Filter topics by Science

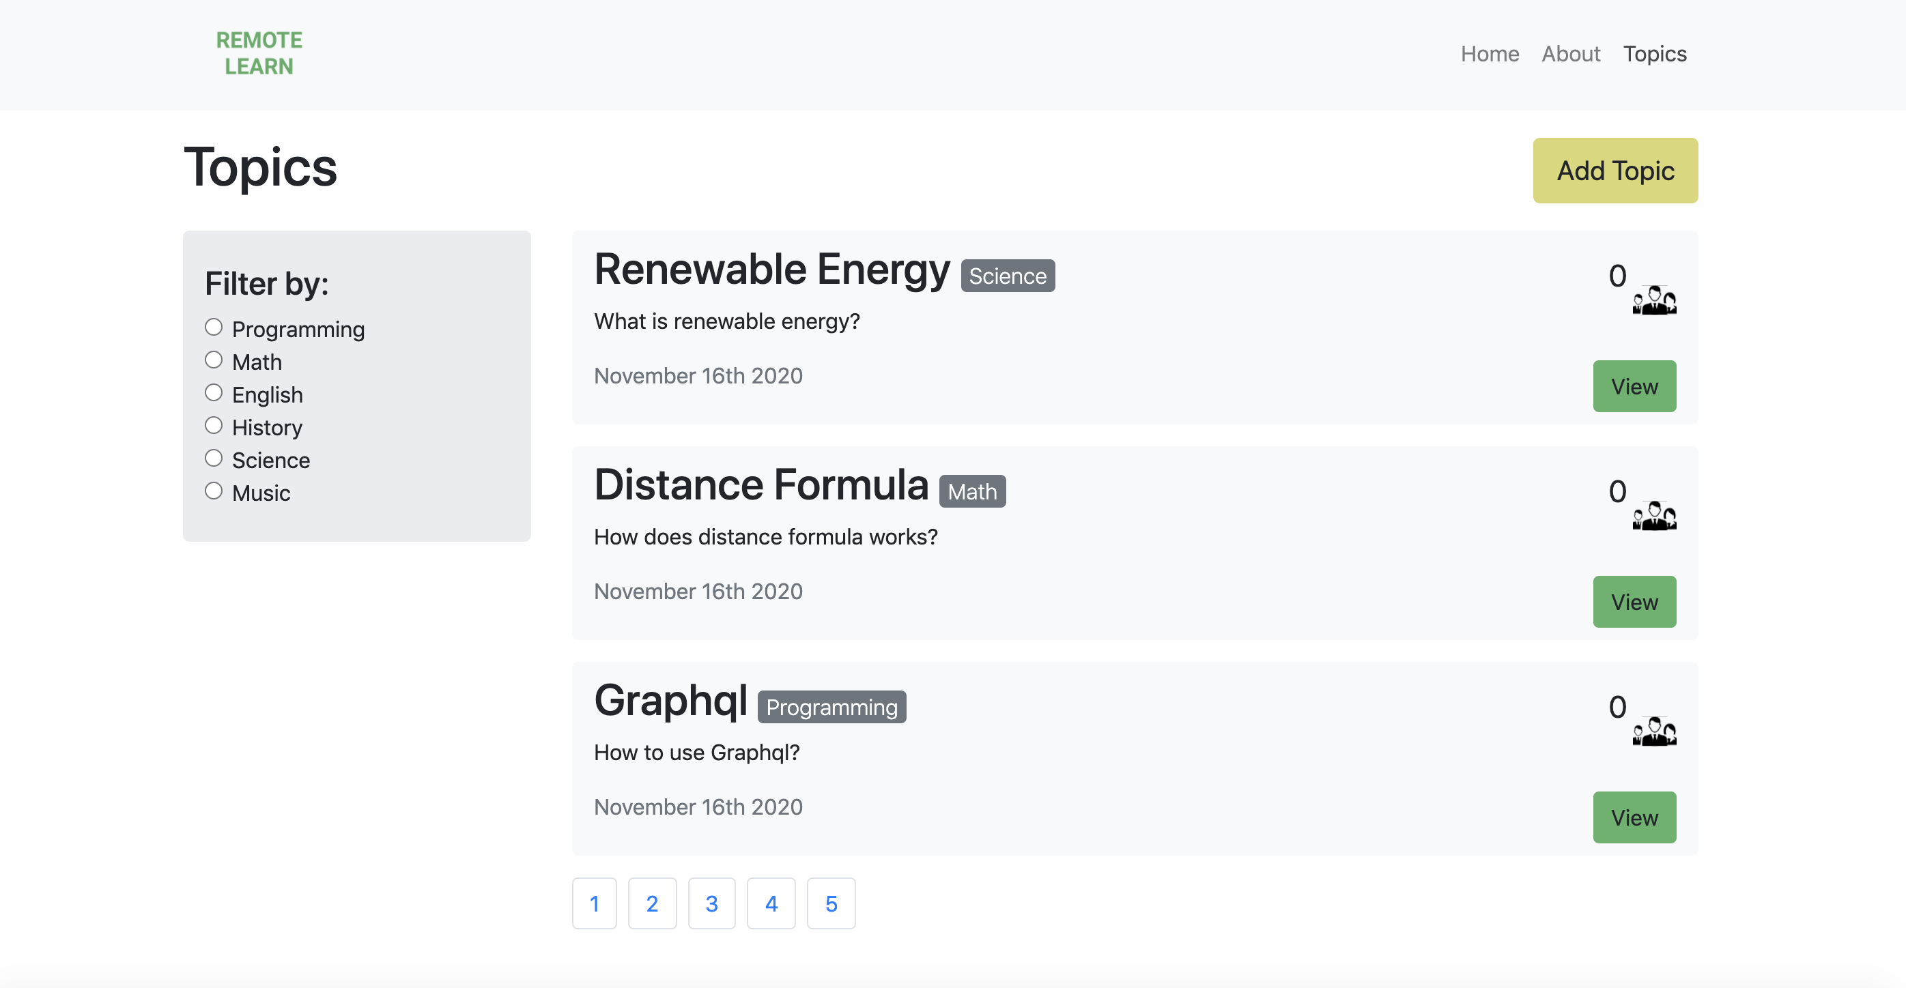click(214, 459)
